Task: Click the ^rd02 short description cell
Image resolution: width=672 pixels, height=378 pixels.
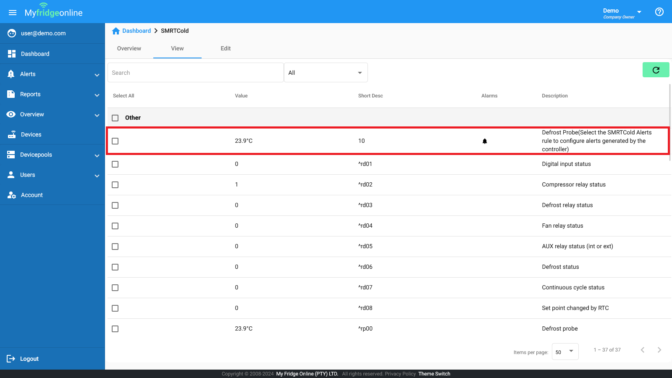Action: 365,184
